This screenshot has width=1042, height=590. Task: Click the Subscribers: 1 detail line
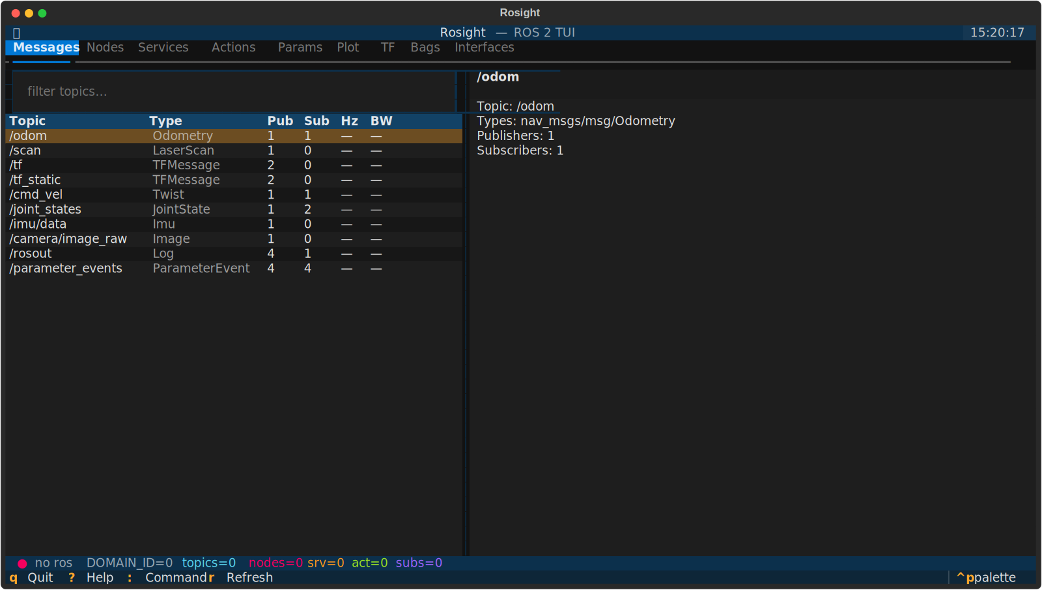click(520, 150)
